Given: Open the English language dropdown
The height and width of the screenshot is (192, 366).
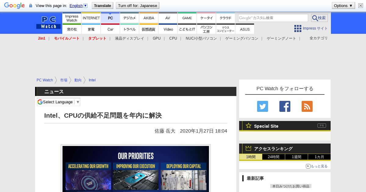Looking at the screenshot, I should point(78,5).
